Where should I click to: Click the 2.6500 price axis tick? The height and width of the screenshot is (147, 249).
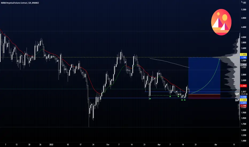click(244, 80)
